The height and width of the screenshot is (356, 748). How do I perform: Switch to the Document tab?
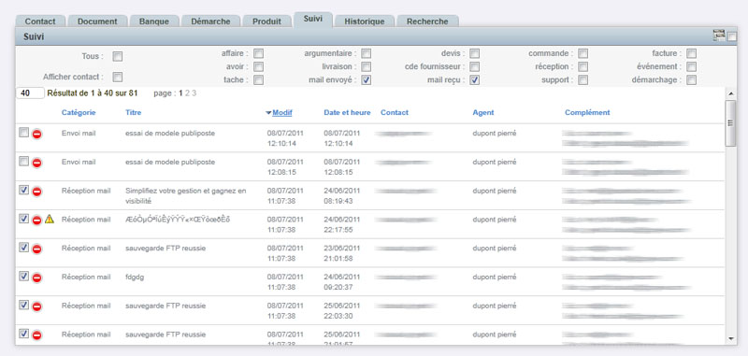pos(97,21)
